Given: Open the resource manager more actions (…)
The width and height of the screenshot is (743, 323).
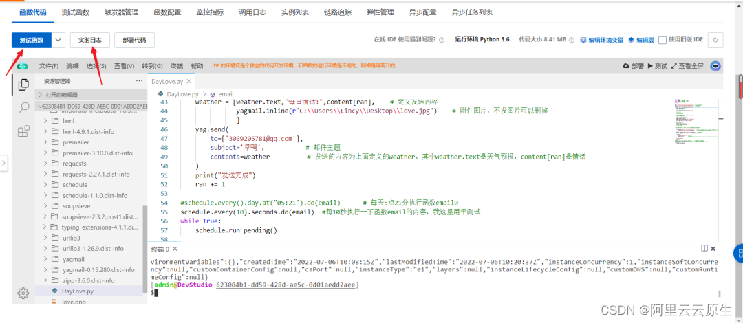Looking at the screenshot, I should point(139,81).
